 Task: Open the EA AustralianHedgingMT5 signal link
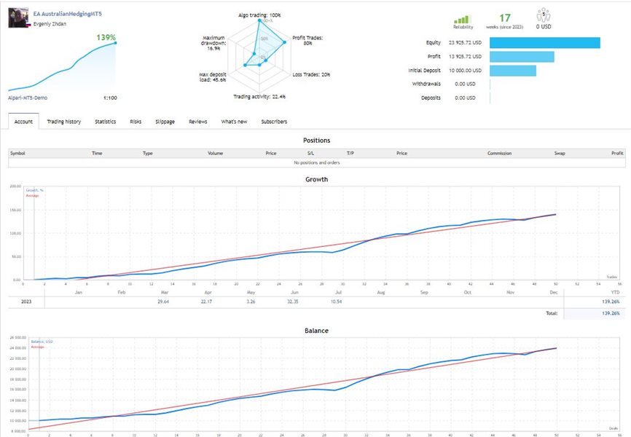pyautogui.click(x=67, y=14)
